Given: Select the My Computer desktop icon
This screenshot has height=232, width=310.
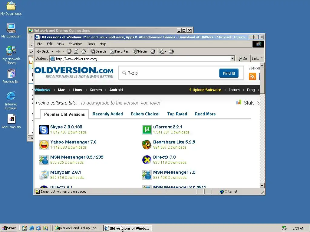Looking at the screenshot, I should tap(11, 31).
